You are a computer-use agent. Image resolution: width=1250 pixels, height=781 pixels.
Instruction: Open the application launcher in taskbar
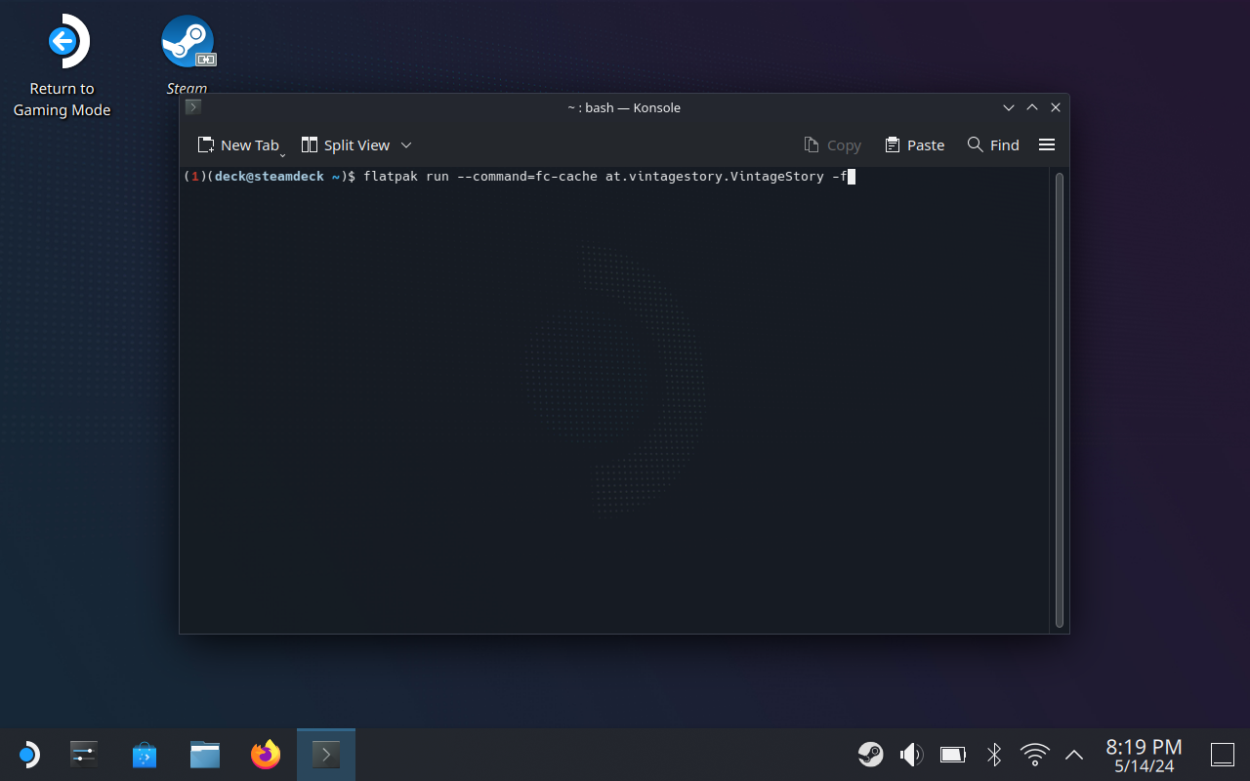tap(28, 754)
